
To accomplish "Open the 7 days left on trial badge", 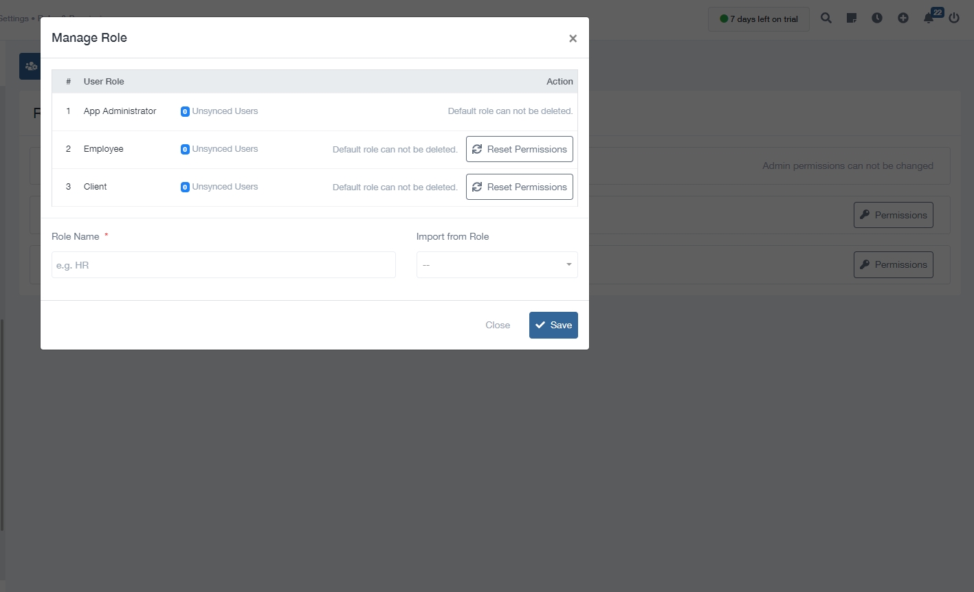I will point(758,19).
